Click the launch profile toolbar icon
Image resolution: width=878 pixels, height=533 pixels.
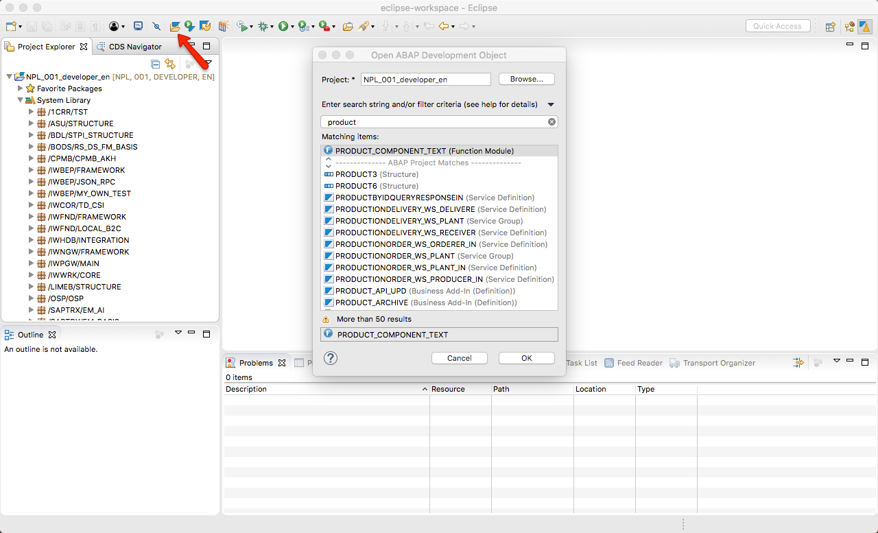tap(241, 26)
